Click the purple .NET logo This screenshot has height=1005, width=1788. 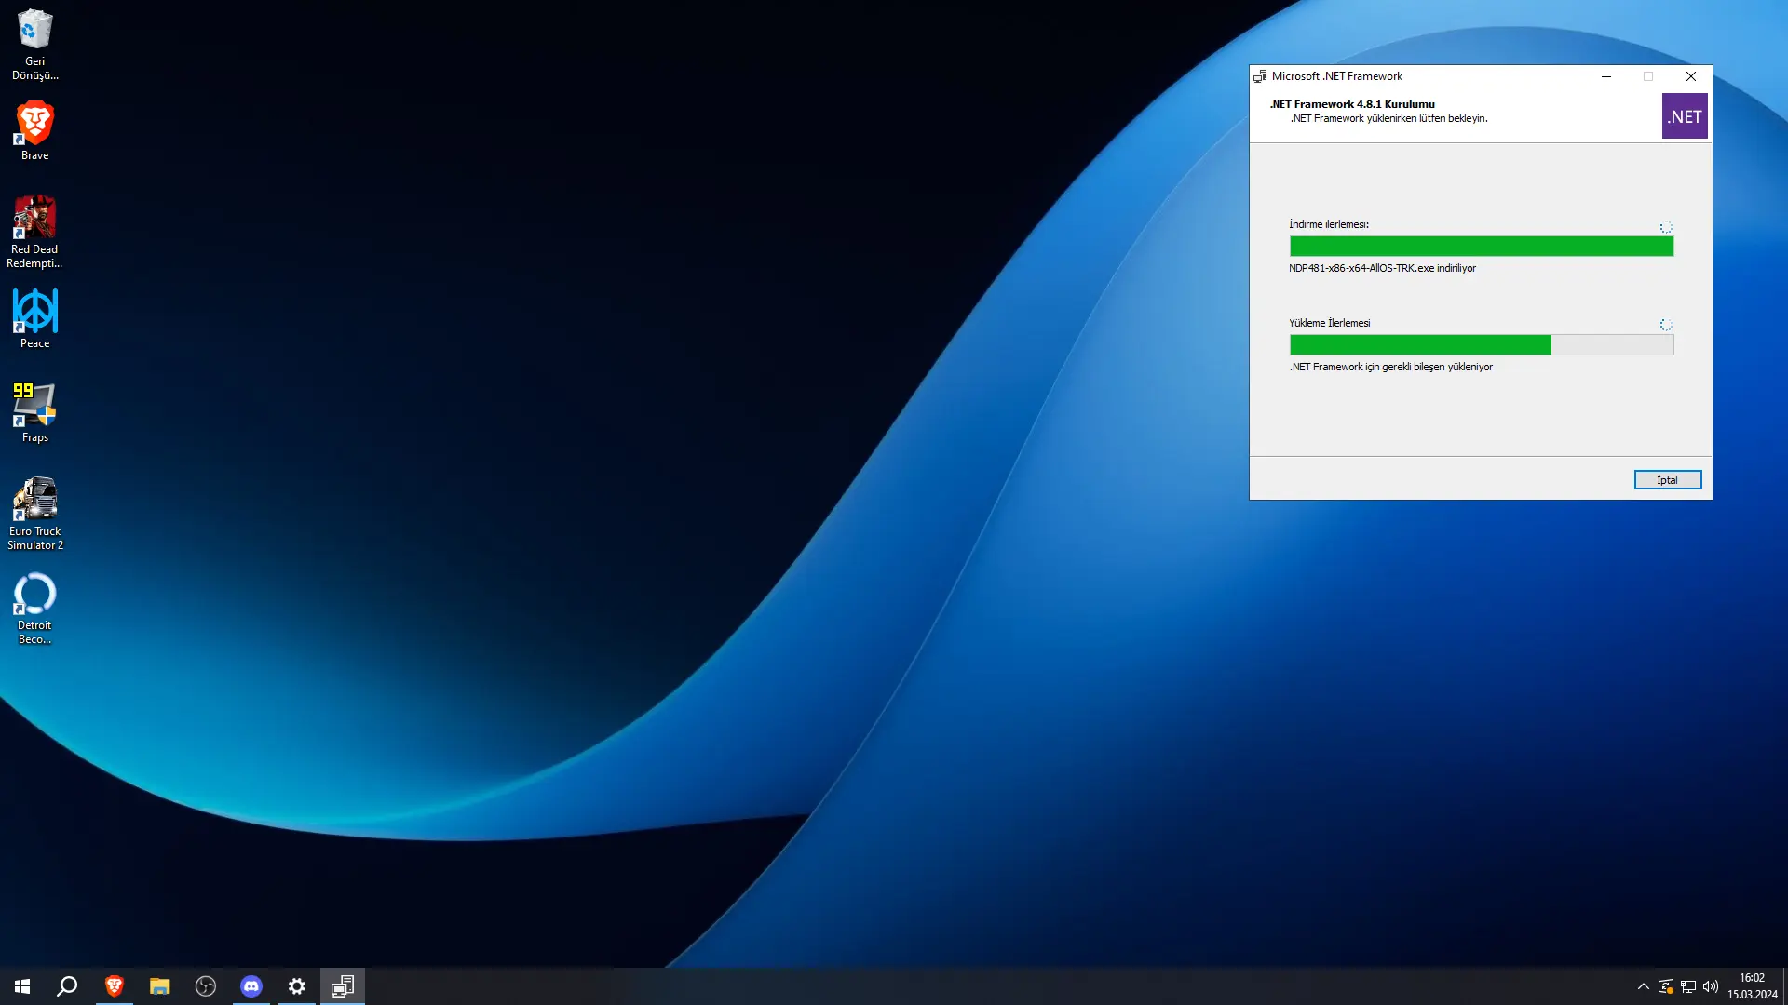pyautogui.click(x=1685, y=116)
